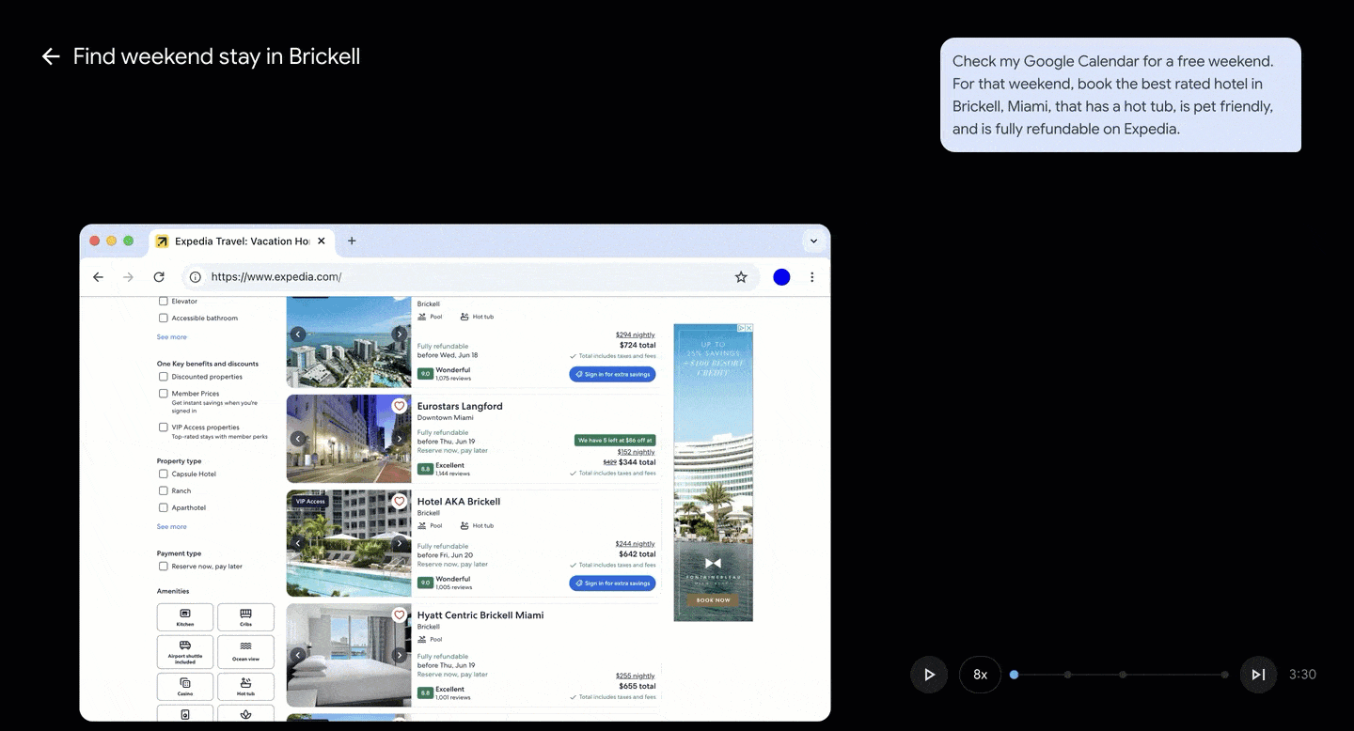Screen dimensions: 1354x731
Task: Select the Ocean view amenity tile
Action: pos(245,652)
